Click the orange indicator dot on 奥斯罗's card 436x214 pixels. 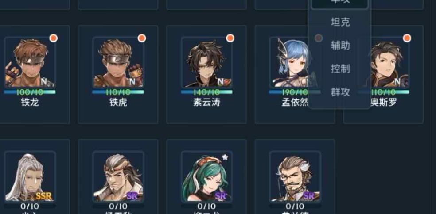click(x=407, y=38)
